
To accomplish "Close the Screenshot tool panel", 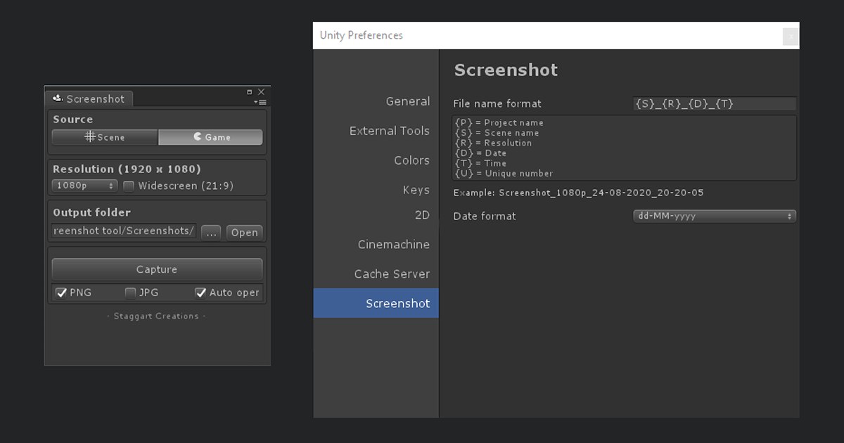I will pos(261,92).
